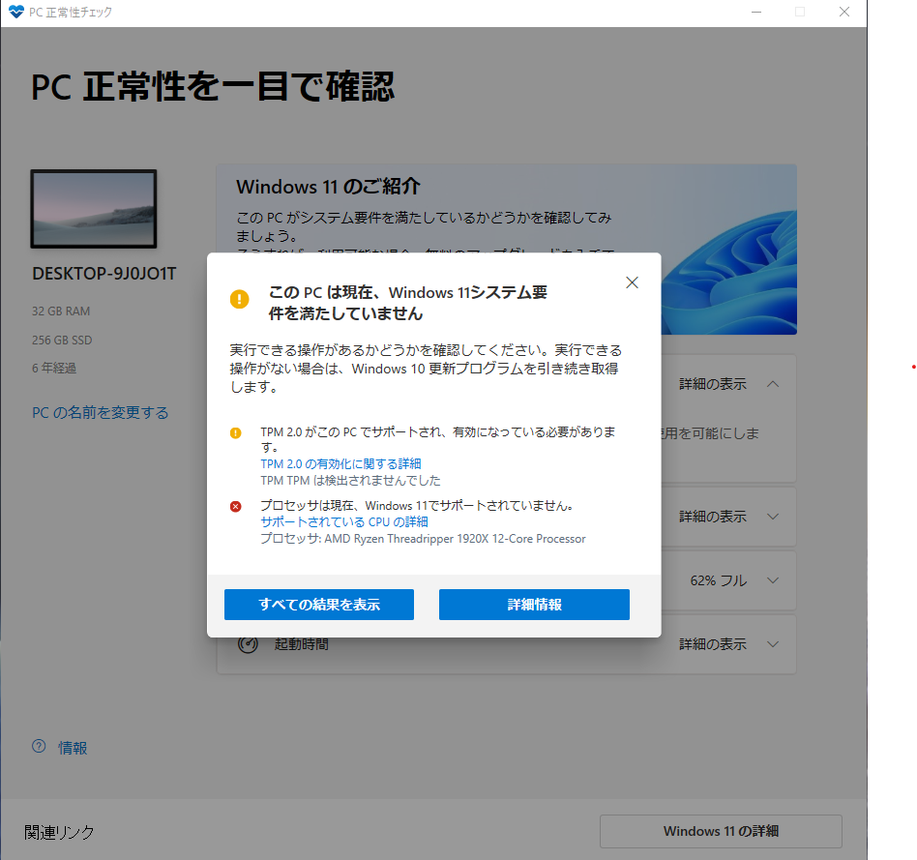Click the 32 GB RAM text

[x=61, y=311]
